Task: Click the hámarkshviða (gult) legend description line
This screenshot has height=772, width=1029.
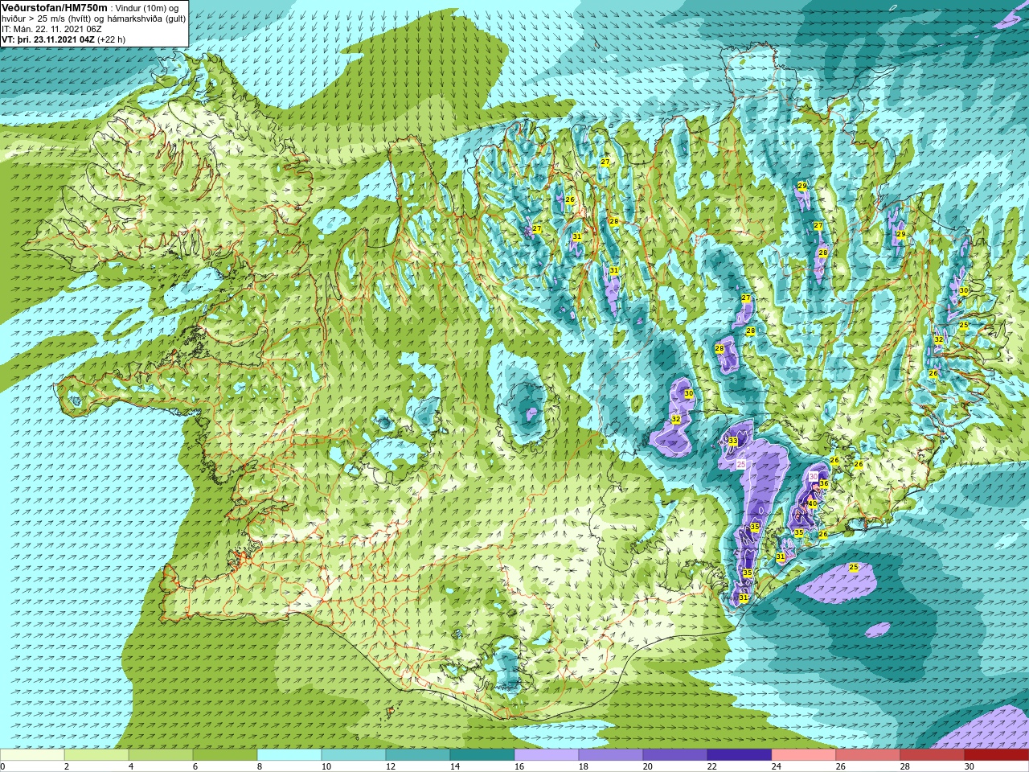Action: click(x=94, y=18)
